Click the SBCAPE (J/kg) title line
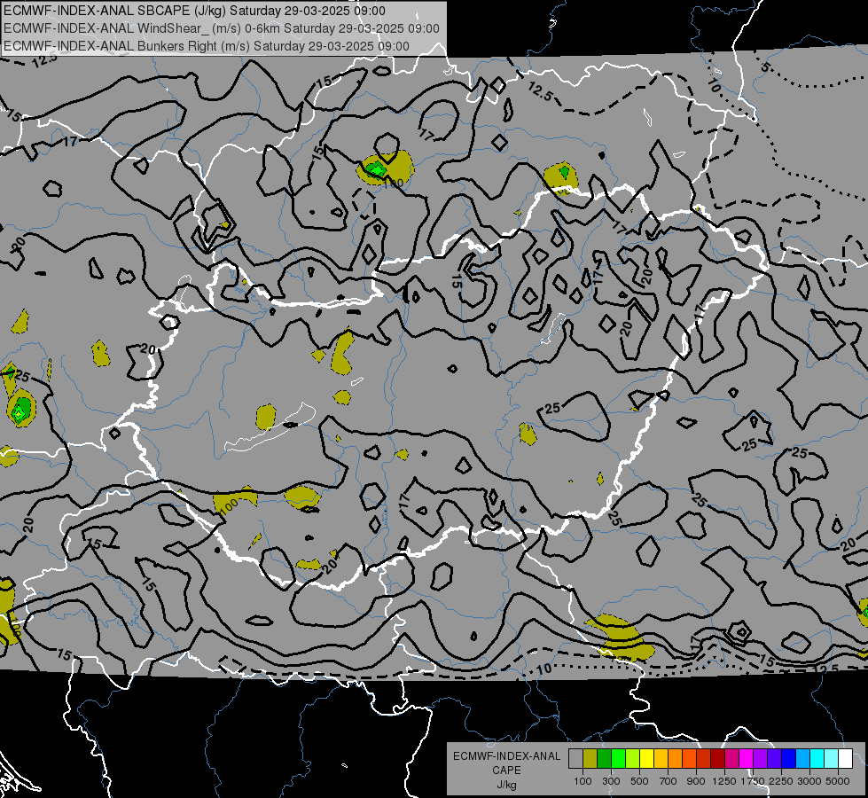Viewport: 868px width, 798px height. coord(194,11)
